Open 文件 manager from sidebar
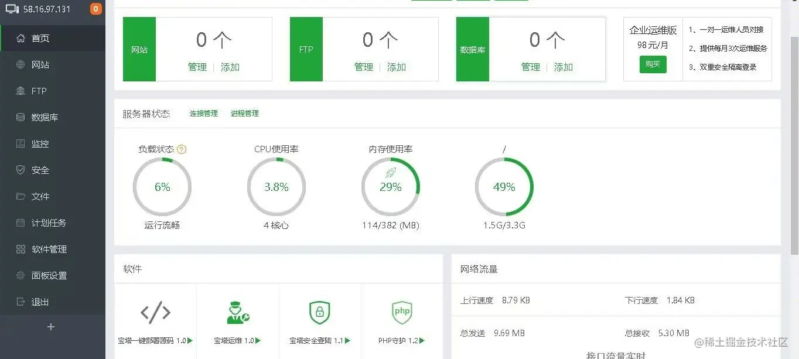799x359 pixels. click(53, 196)
